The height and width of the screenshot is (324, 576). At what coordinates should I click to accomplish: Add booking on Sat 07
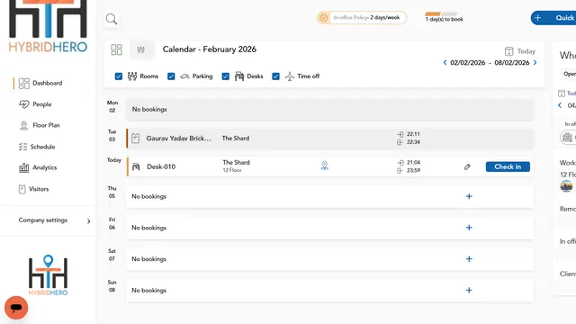pyautogui.click(x=469, y=259)
